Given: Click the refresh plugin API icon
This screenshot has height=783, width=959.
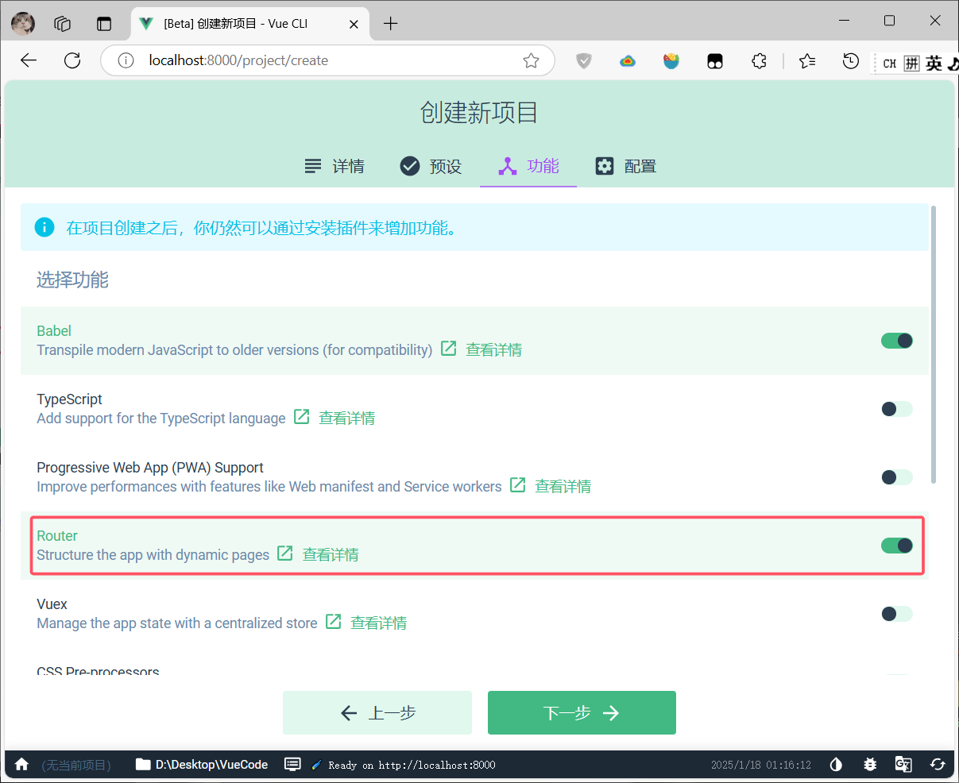Looking at the screenshot, I should click(938, 764).
